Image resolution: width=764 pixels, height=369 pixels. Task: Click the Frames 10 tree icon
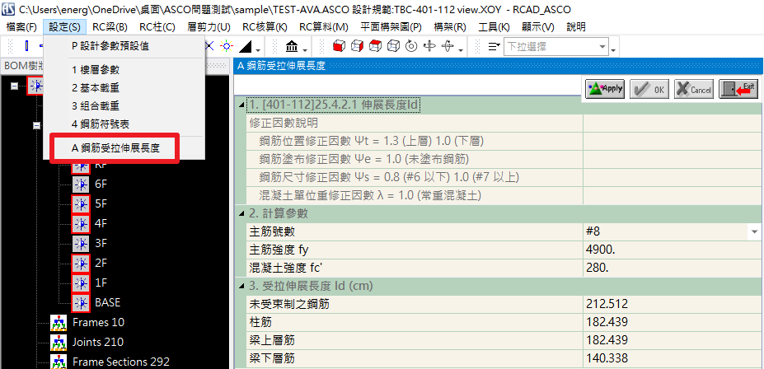[x=59, y=322]
